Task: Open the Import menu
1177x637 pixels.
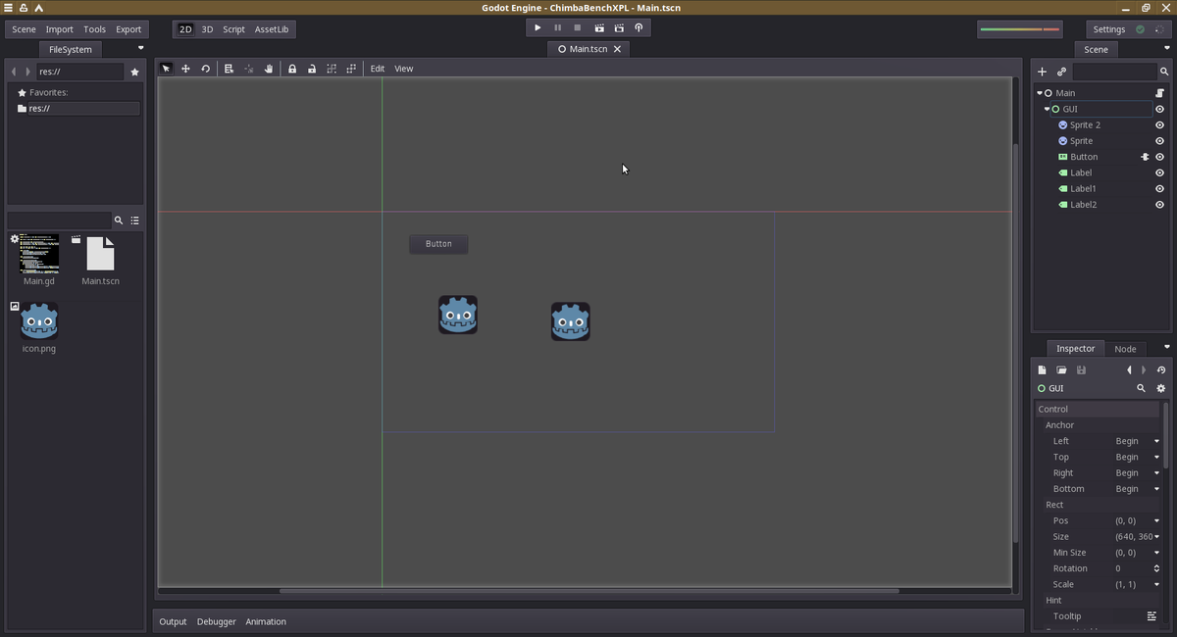Action: (x=60, y=29)
